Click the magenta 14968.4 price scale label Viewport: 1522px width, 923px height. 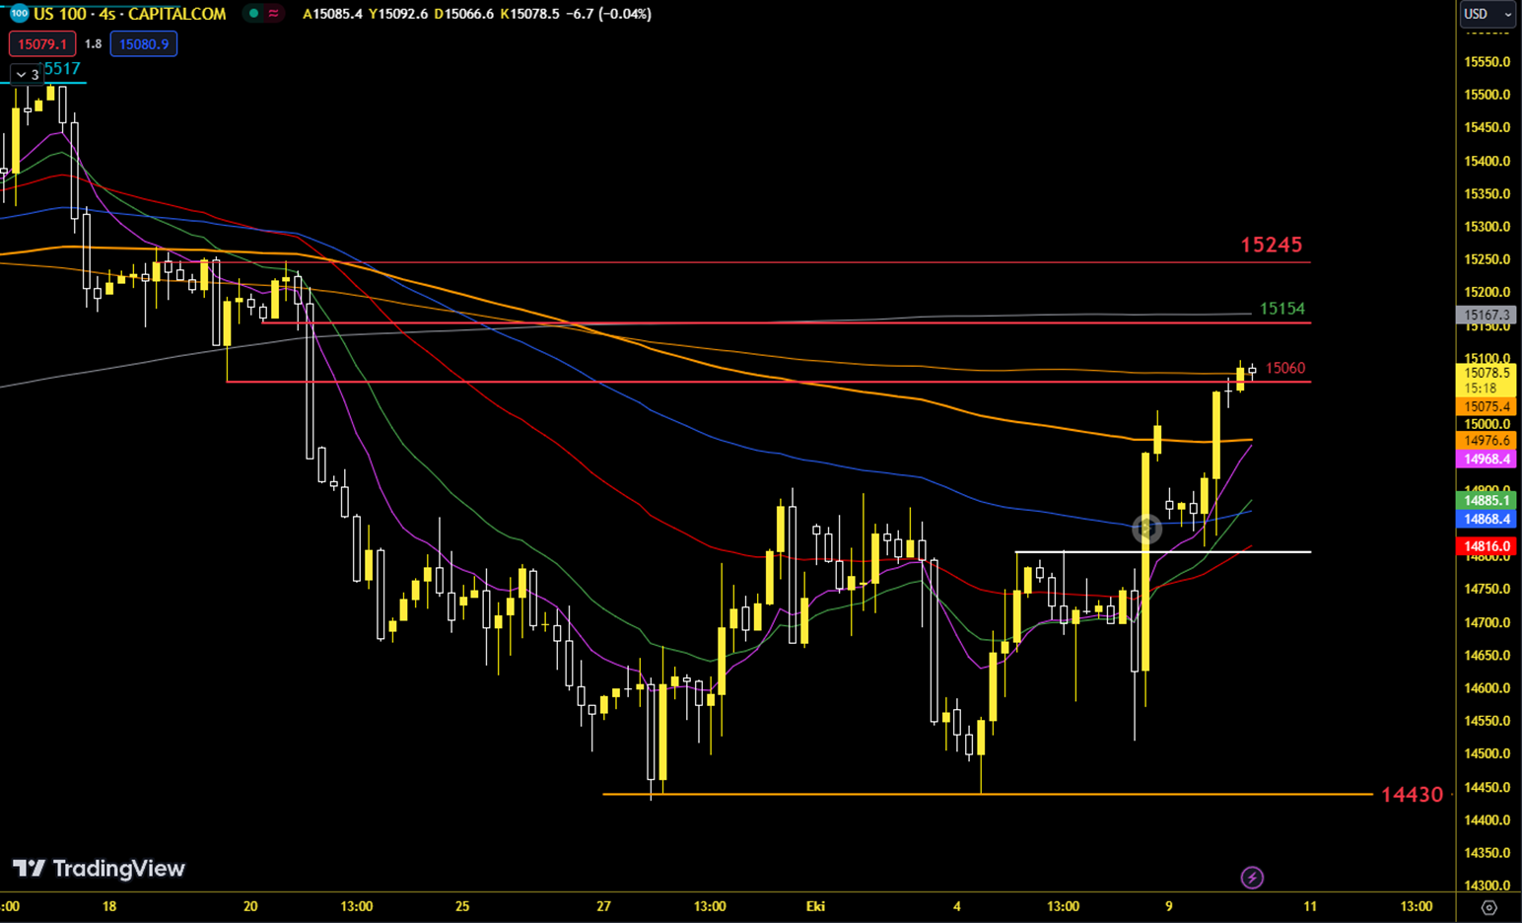1487,460
